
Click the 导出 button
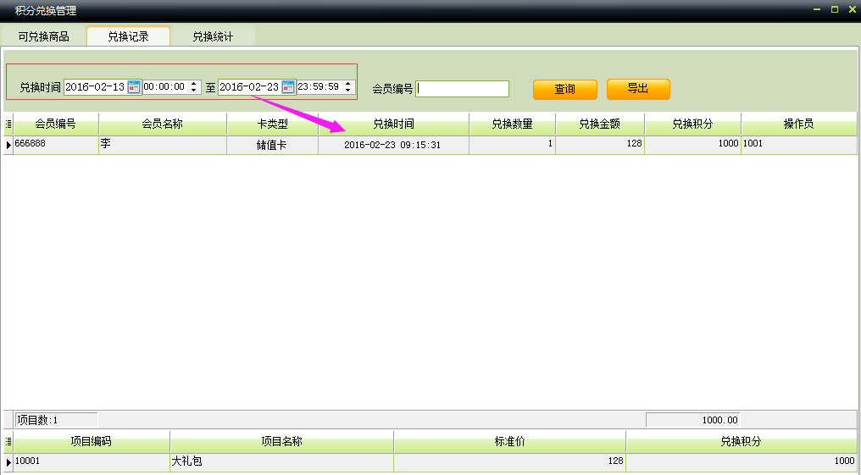[x=638, y=89]
